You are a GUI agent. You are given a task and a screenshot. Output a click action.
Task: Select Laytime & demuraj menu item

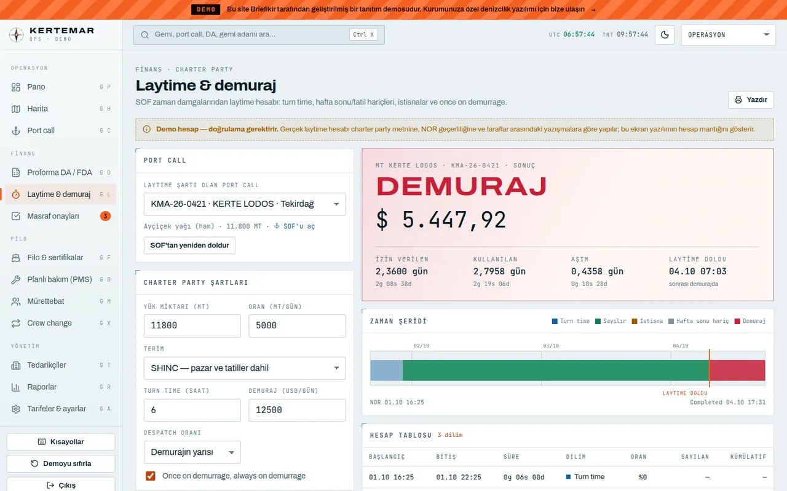point(61,194)
